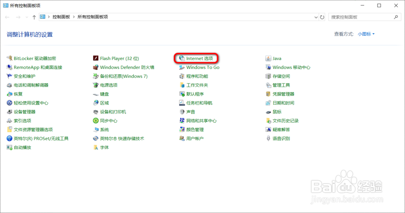Open the 系统 icon
The height and width of the screenshot is (213, 405).
coord(96,129)
